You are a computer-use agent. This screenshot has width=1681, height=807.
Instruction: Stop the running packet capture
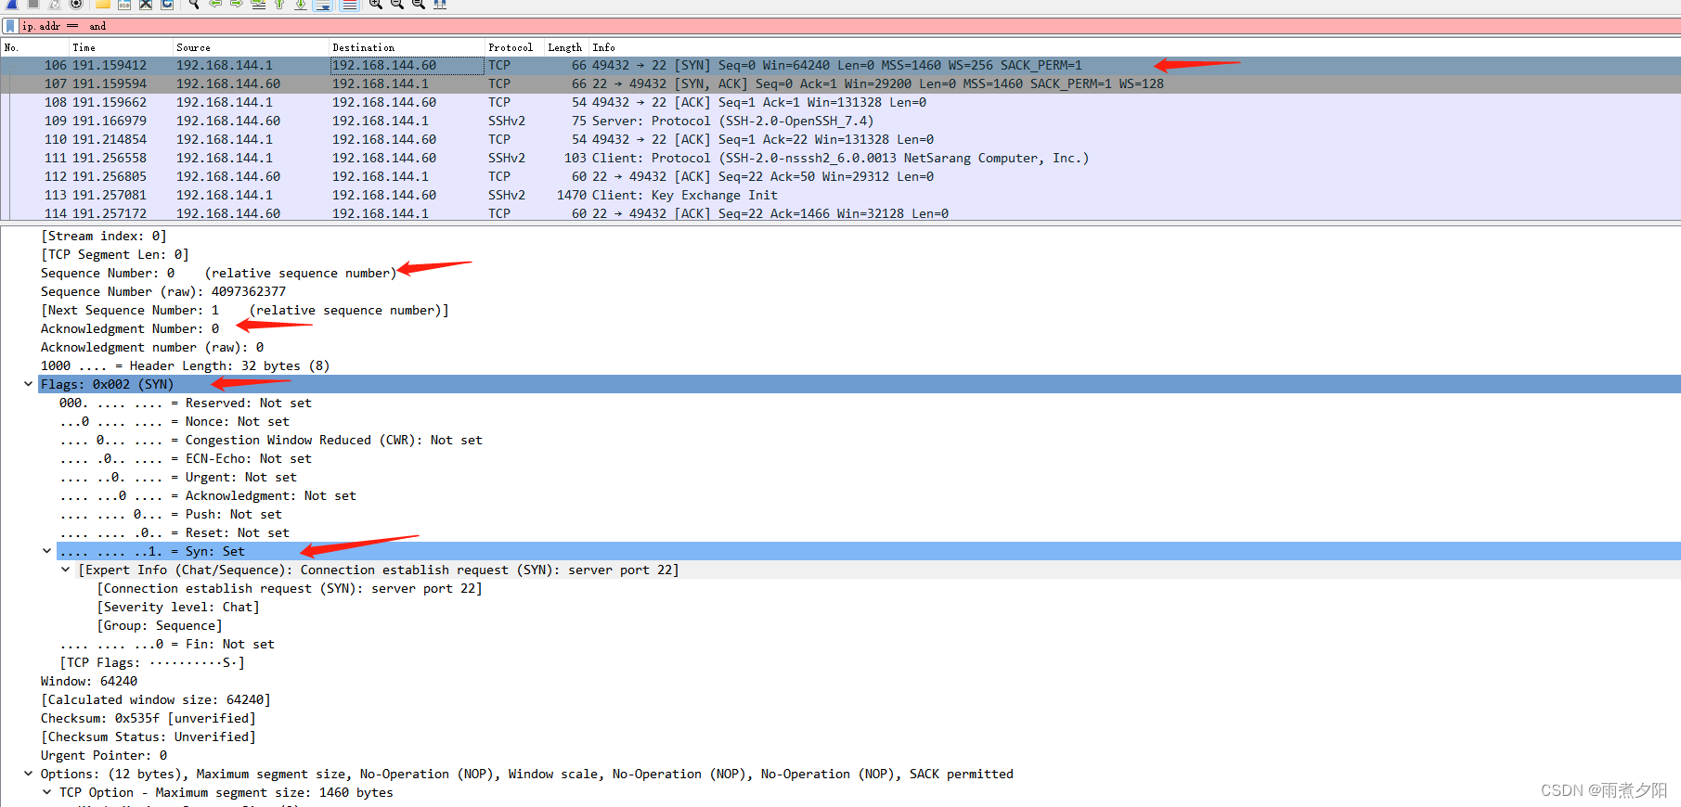pos(33,4)
